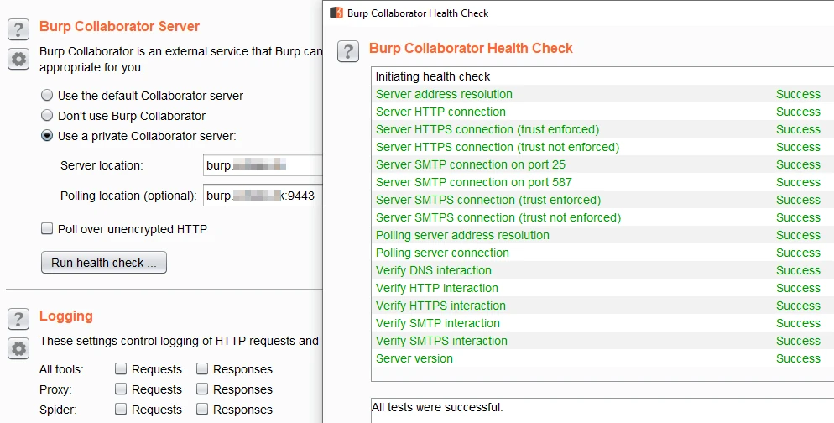
Task: Select Don't use Burp Collaborator option
Action: coord(47,116)
